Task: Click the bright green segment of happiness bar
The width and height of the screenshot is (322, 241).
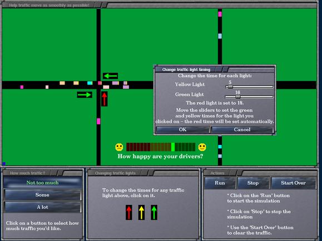Action: (173, 147)
